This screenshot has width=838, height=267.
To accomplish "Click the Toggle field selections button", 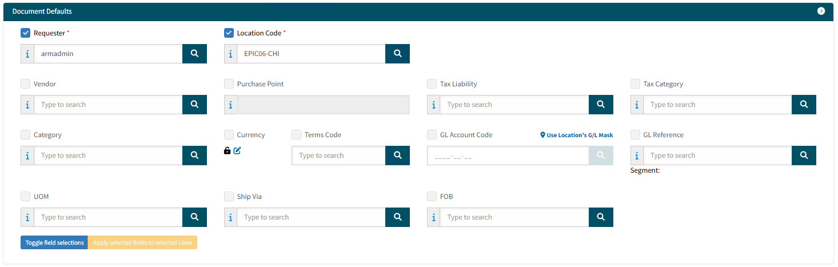I will [54, 243].
